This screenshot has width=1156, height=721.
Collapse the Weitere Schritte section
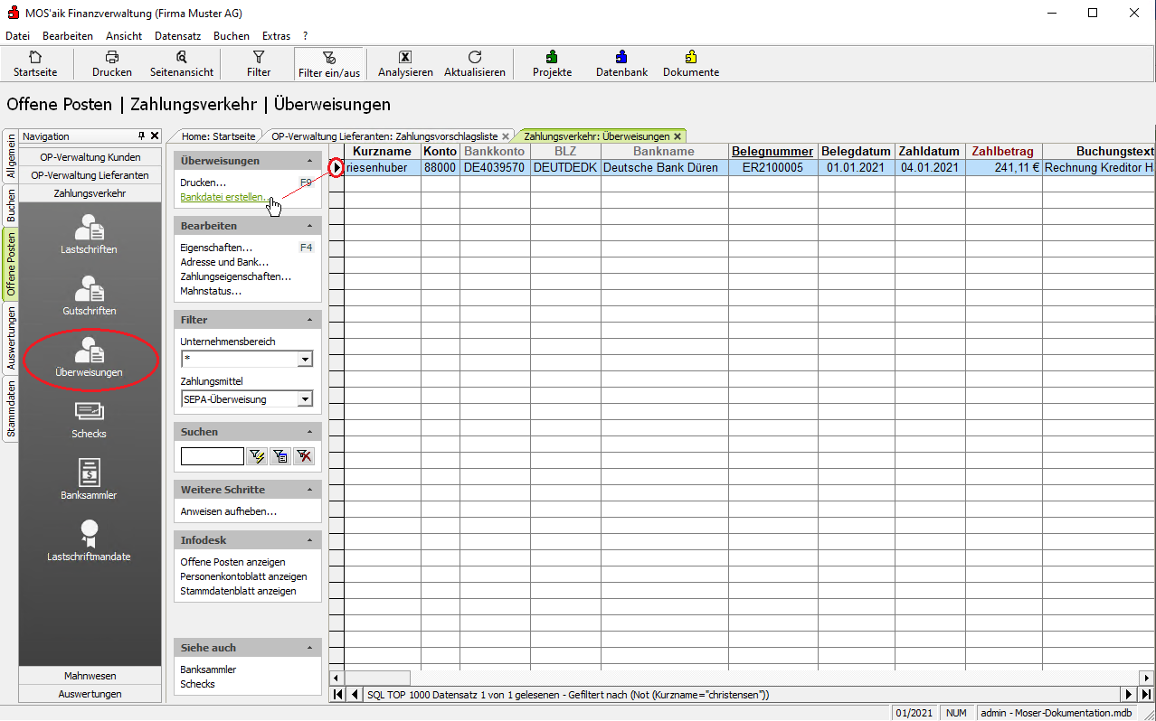(310, 490)
